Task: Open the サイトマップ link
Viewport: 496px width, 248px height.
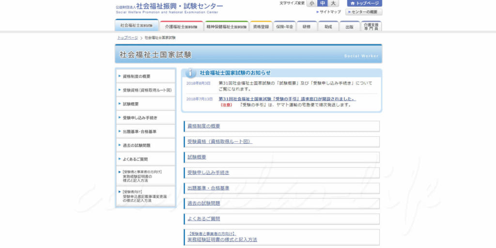Action: tap(329, 12)
